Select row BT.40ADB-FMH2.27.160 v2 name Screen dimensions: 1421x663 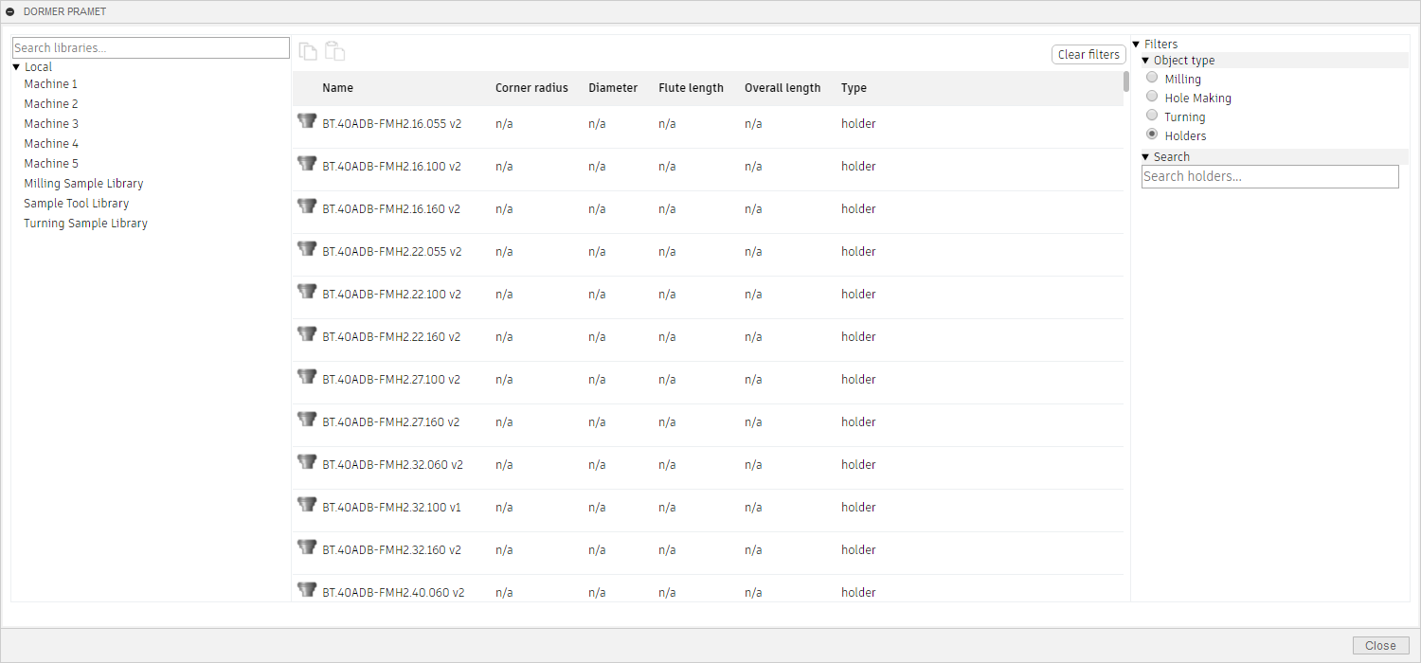(391, 422)
